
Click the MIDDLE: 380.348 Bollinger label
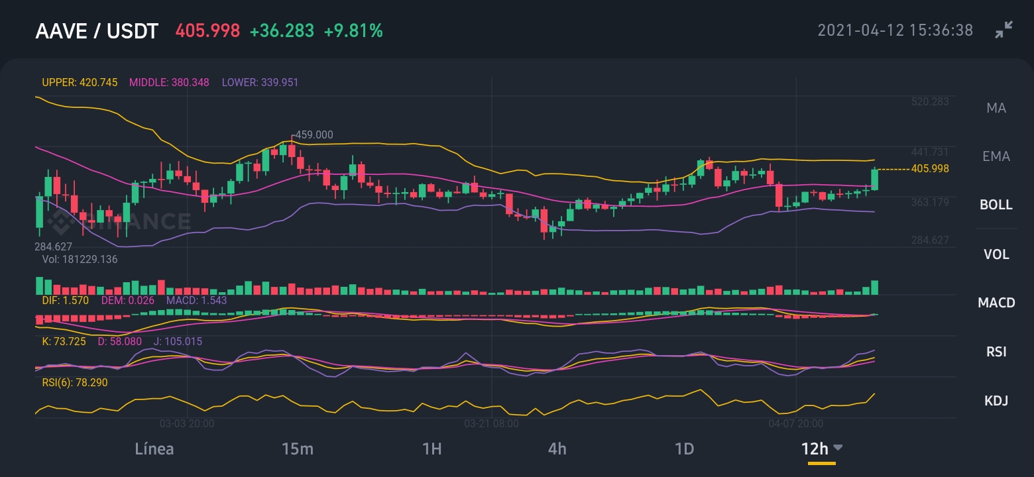(x=169, y=83)
